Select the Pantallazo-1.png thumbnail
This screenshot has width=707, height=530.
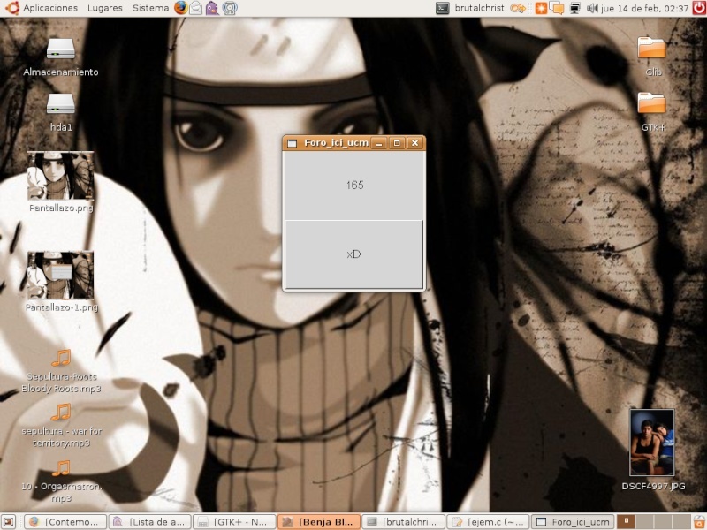[x=60, y=276]
